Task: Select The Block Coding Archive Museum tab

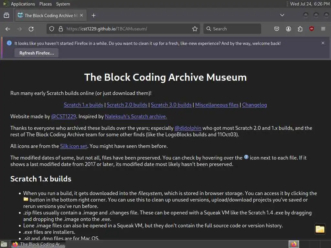Action: pos(51,15)
